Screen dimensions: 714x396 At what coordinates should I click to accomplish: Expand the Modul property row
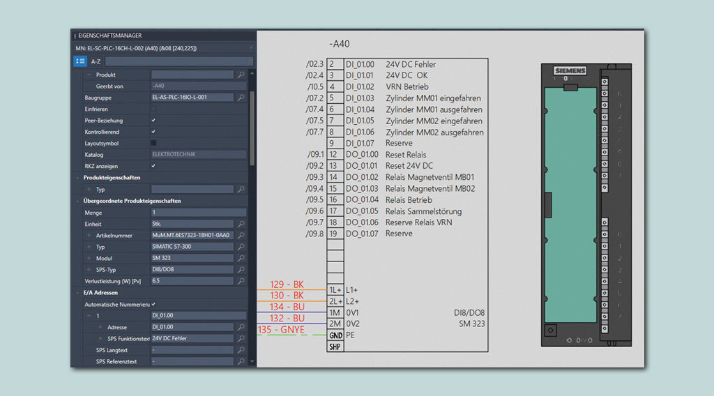(x=89, y=259)
